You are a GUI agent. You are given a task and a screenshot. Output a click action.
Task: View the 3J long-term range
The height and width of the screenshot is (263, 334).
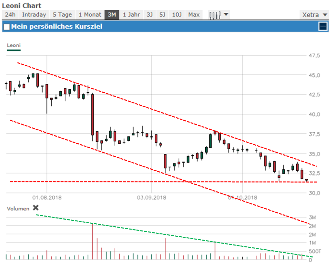click(149, 15)
